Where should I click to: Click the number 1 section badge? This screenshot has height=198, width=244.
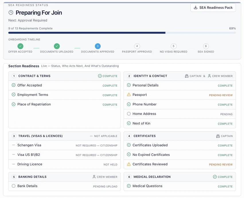pos(14,76)
